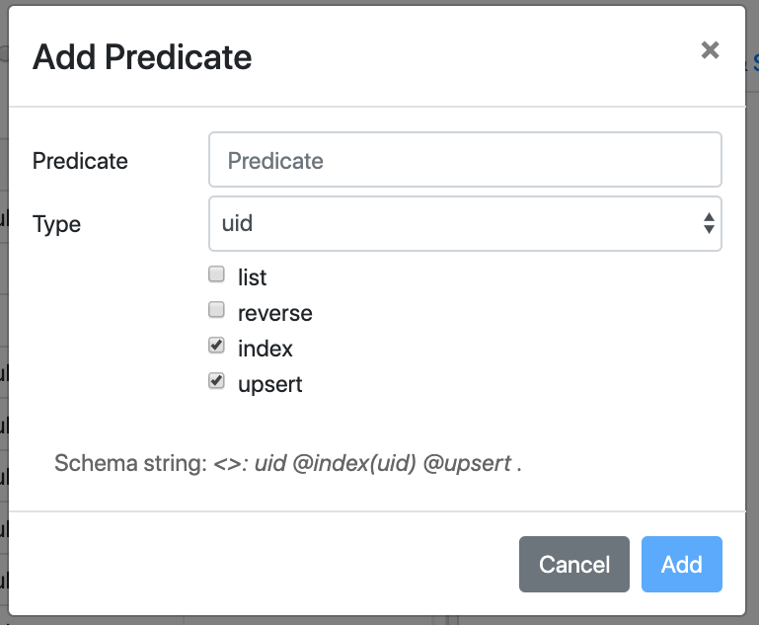Click the Type field label

click(x=56, y=224)
